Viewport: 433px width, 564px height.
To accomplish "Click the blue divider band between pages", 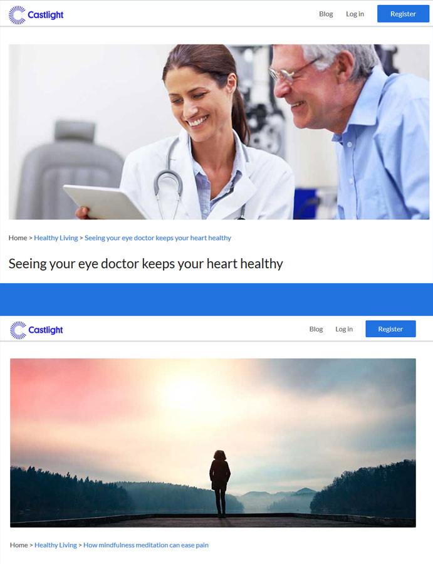I will (217, 300).
